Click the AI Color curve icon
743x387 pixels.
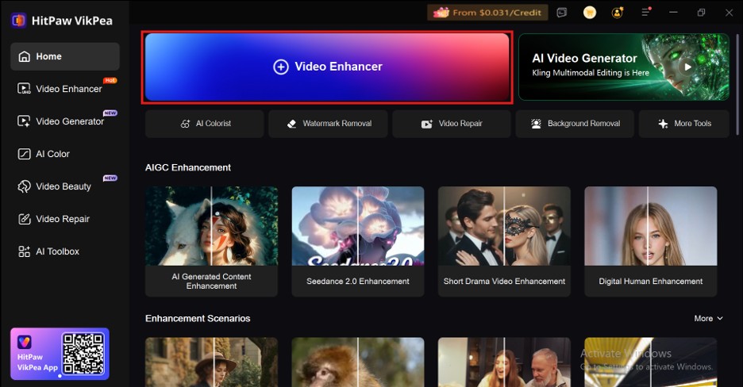coord(24,154)
